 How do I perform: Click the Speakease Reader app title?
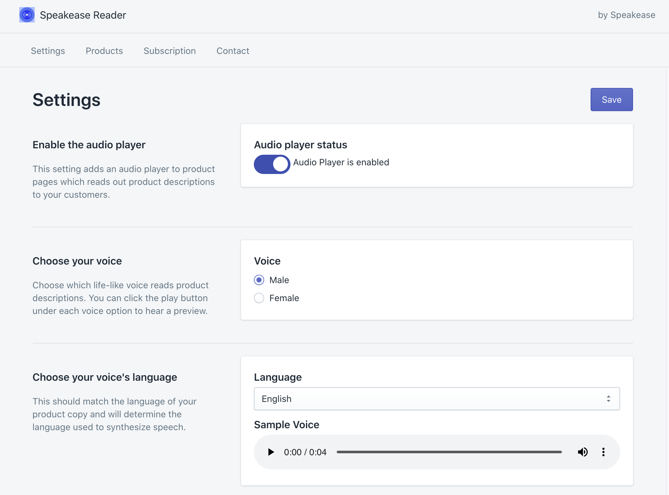pos(83,15)
